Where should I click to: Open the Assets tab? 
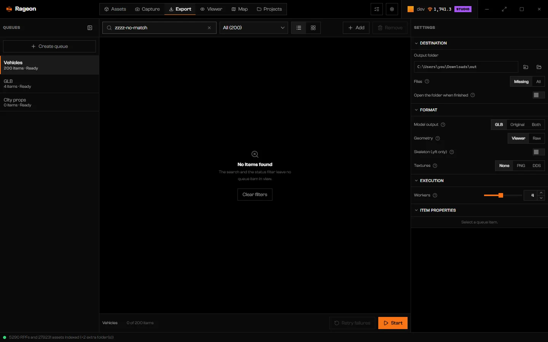[115, 9]
